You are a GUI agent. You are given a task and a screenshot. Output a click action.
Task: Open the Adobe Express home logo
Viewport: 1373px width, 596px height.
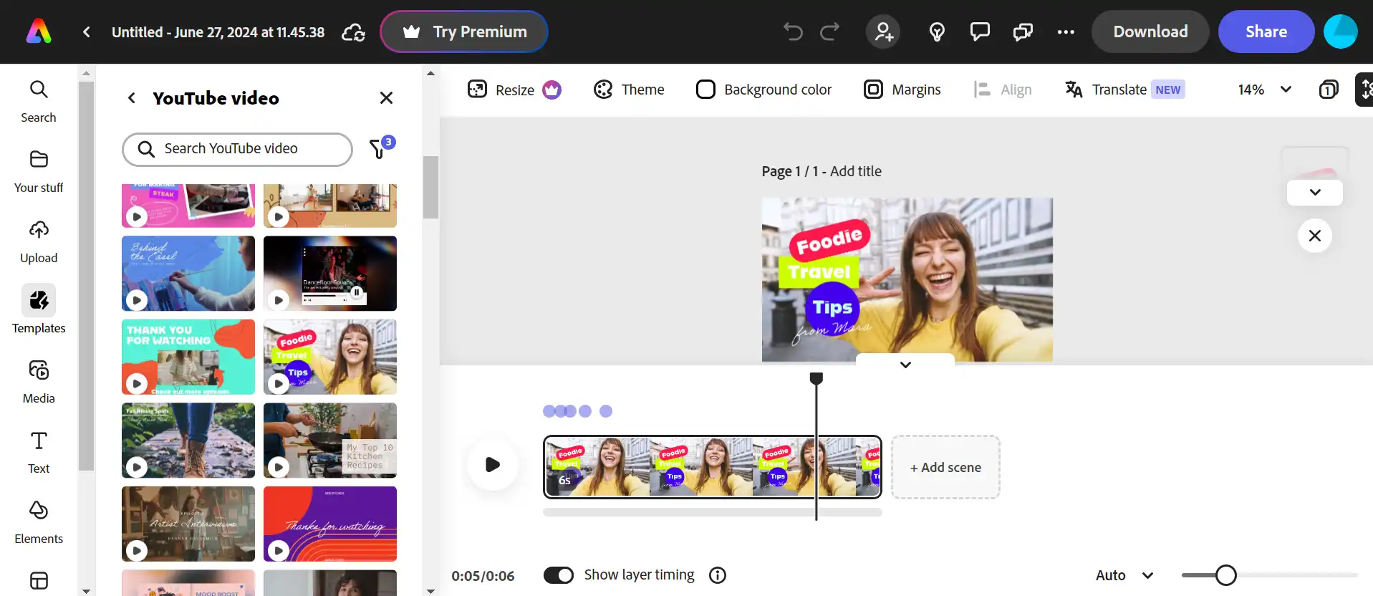(x=39, y=32)
